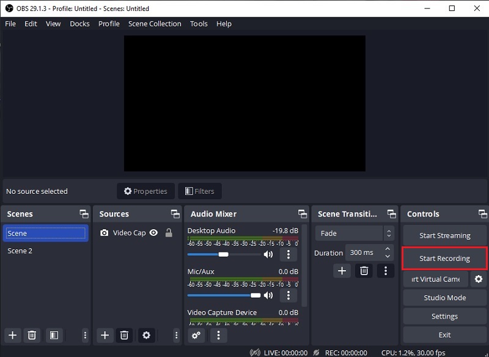Open Scenes dock more options dots

pyautogui.click(x=85, y=335)
